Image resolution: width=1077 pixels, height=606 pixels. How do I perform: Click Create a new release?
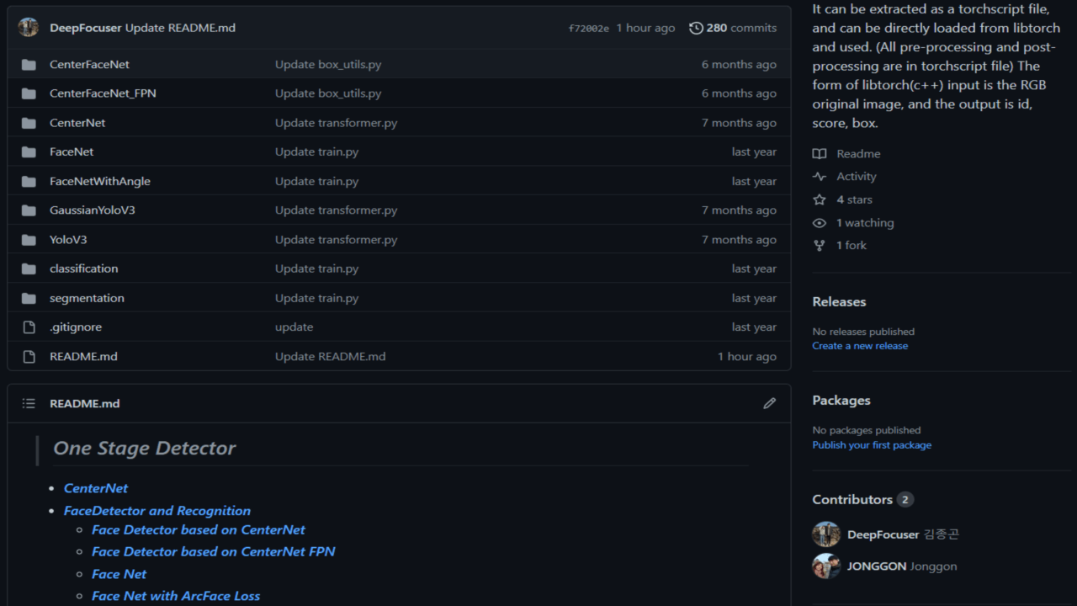(x=860, y=346)
